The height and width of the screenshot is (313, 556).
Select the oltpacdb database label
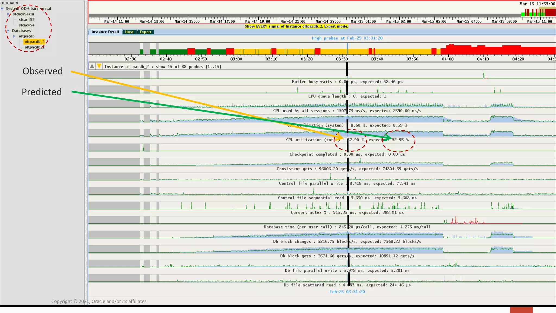coord(27,36)
